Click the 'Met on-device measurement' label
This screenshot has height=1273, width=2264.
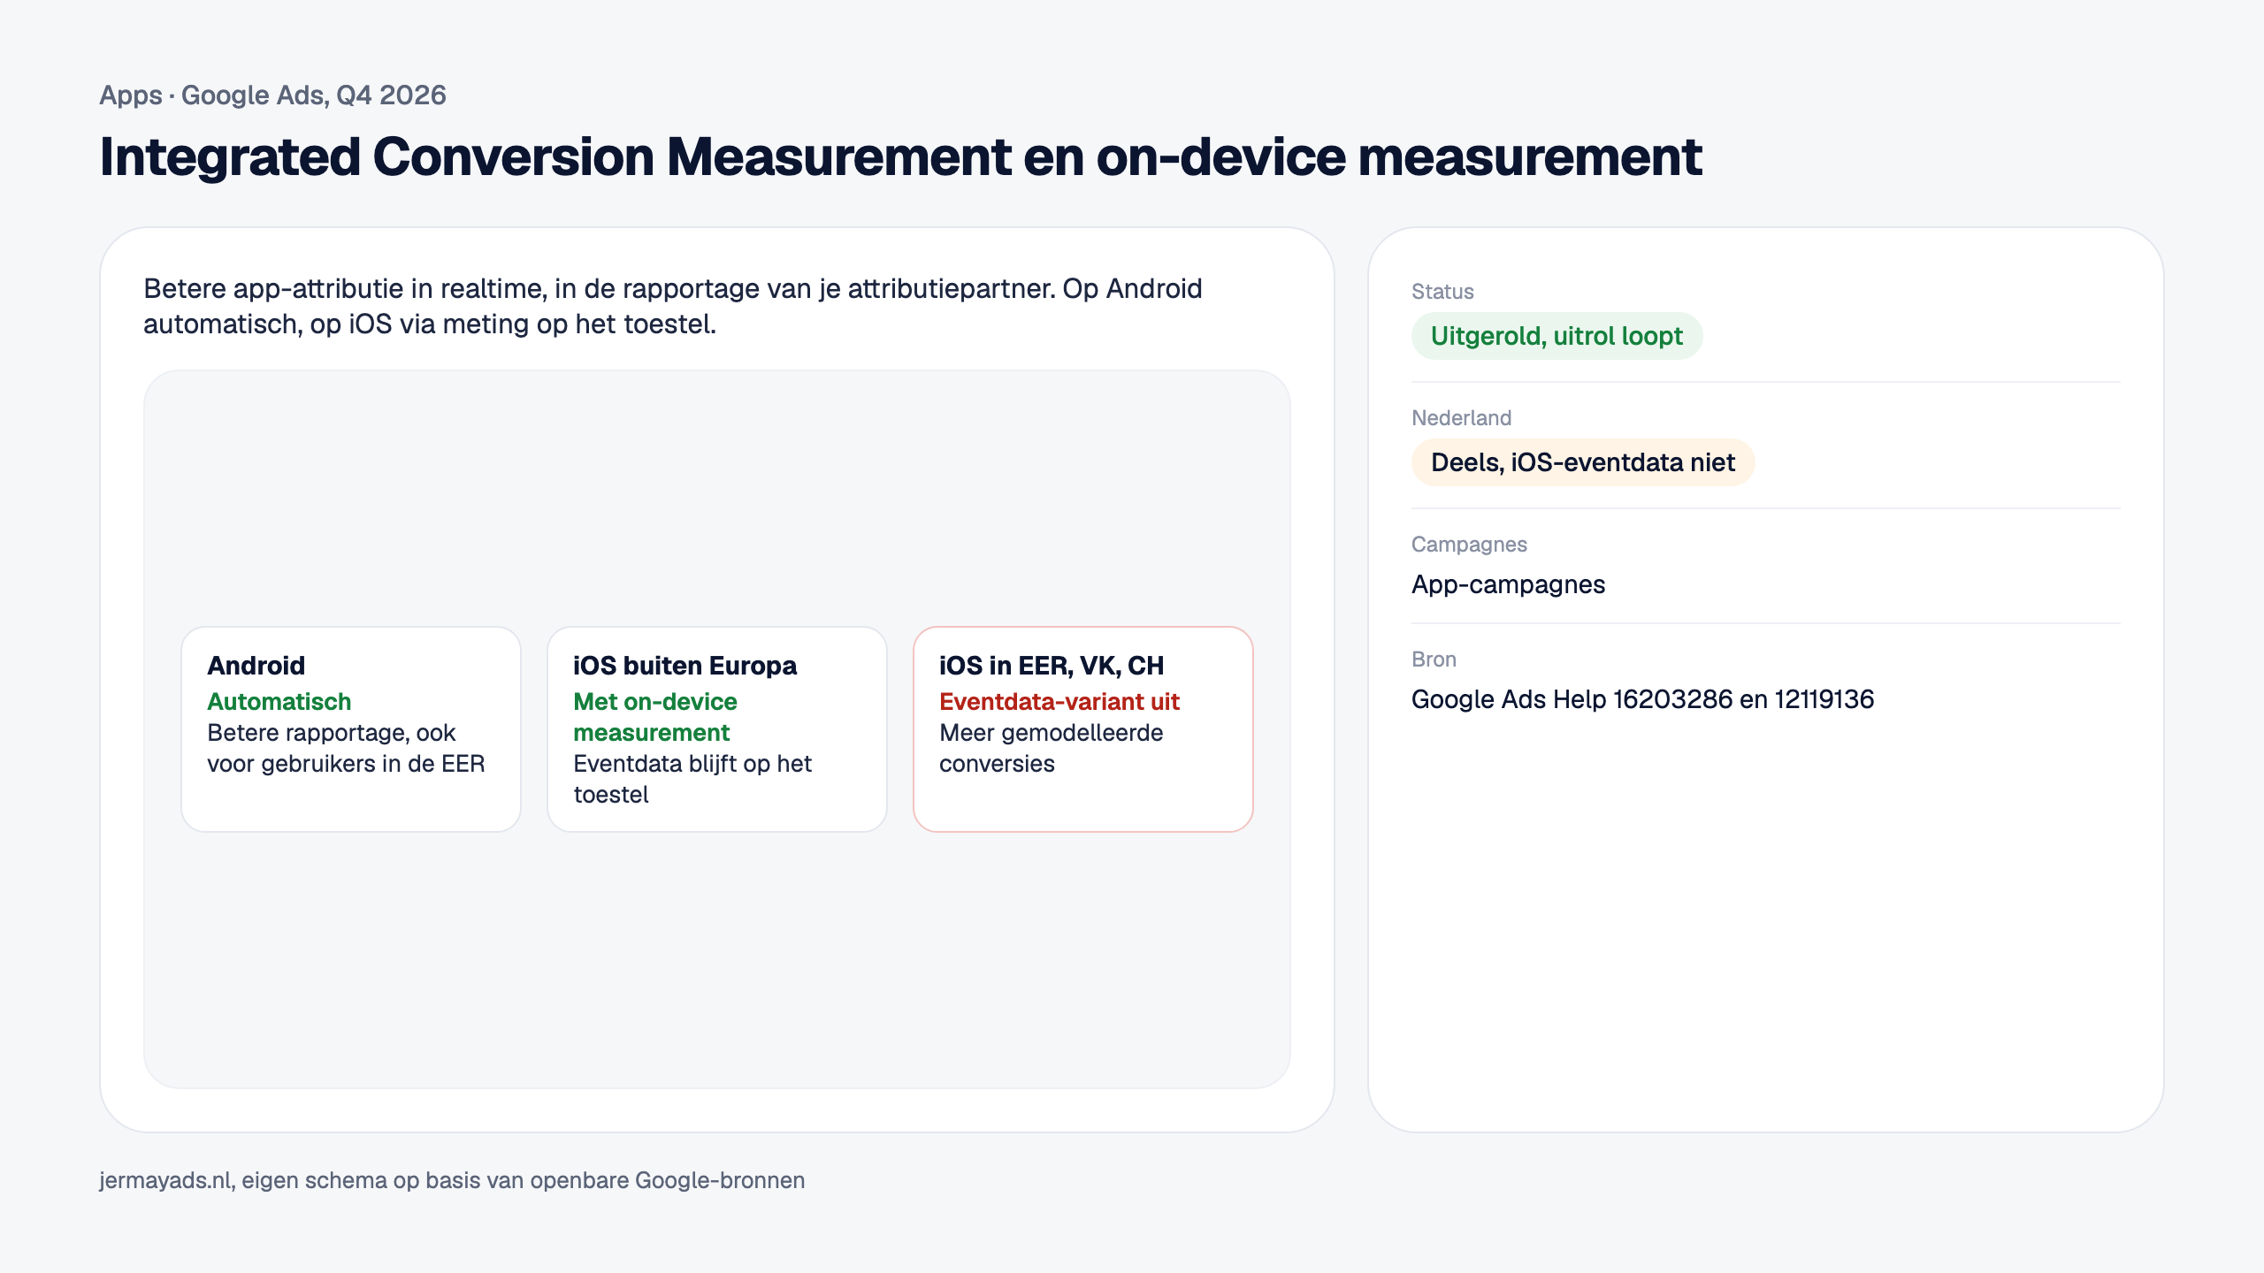point(654,717)
